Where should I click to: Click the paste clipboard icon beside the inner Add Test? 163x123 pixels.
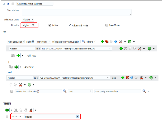13,55
